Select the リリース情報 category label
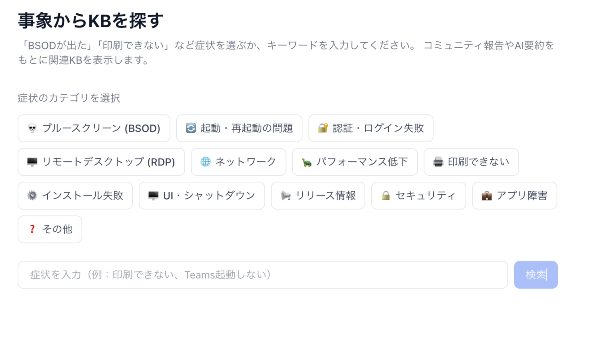The height and width of the screenshot is (340, 594). 325,195
